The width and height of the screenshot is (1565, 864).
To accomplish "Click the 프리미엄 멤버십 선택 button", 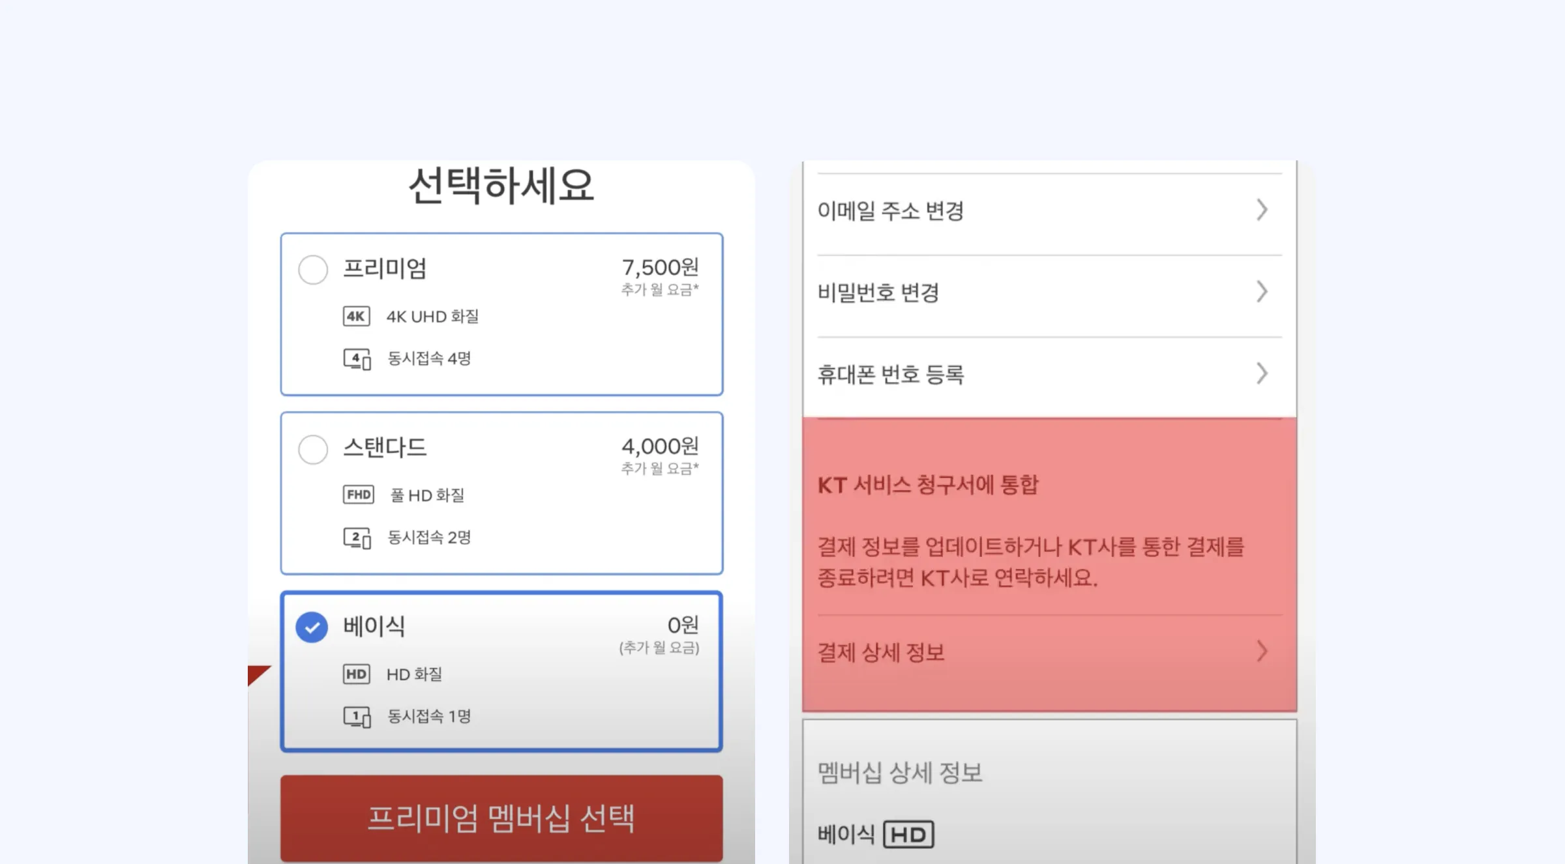I will (x=501, y=818).
